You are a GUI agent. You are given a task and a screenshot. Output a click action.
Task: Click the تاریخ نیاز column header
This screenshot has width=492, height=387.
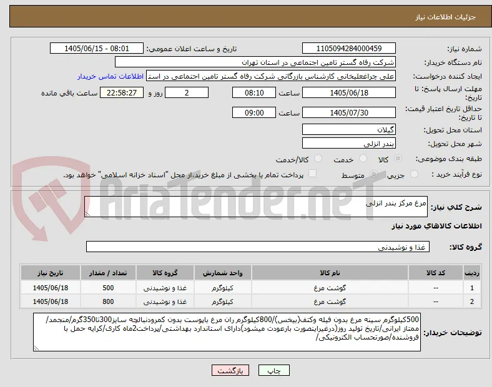coord(51,273)
